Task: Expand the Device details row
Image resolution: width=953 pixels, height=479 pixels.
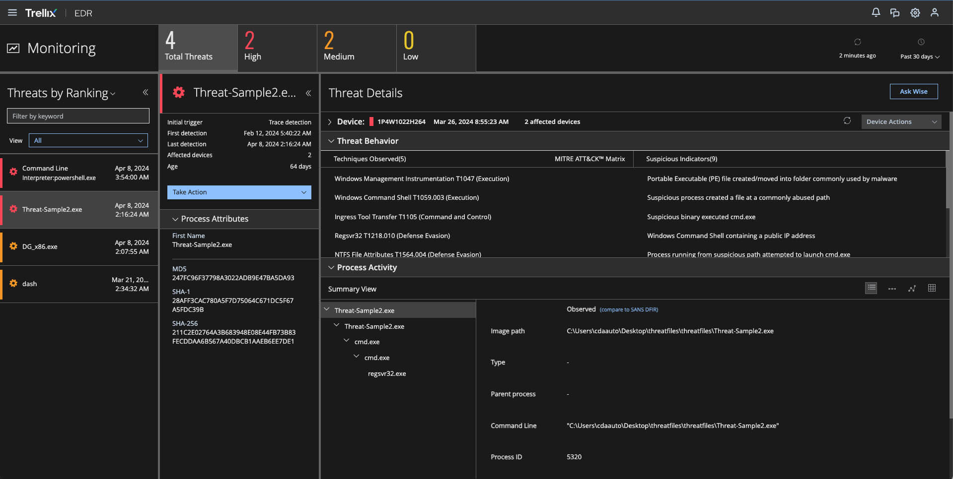Action: tap(330, 122)
